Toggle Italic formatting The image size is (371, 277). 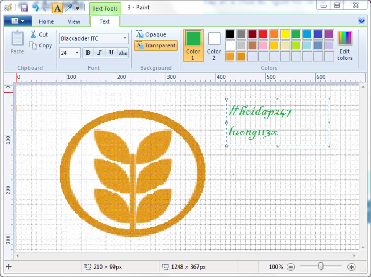99,53
